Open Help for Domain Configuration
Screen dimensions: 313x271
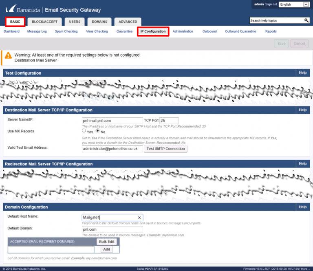[x=303, y=207]
